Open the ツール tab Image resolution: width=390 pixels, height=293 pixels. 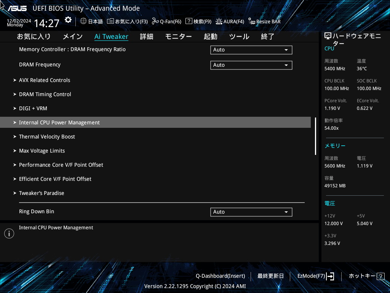pos(239,37)
